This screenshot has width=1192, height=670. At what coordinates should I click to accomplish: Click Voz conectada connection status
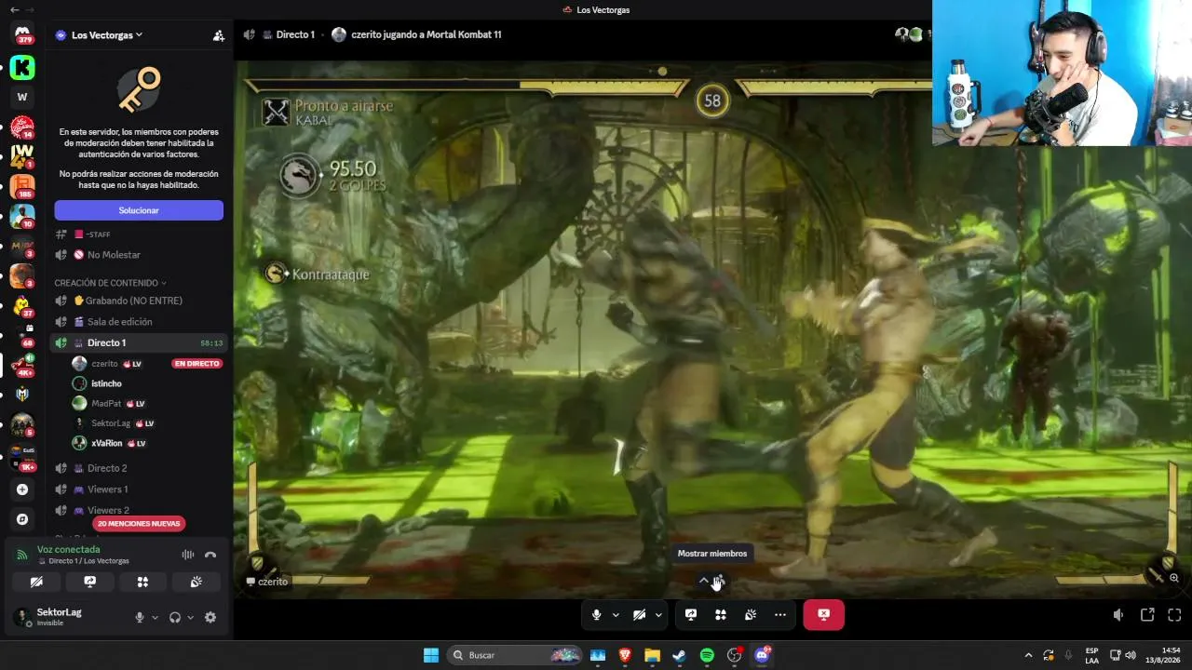(x=68, y=550)
